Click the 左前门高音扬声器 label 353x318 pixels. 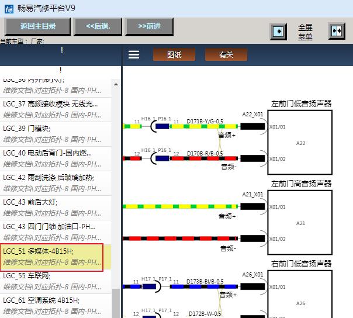301,184
